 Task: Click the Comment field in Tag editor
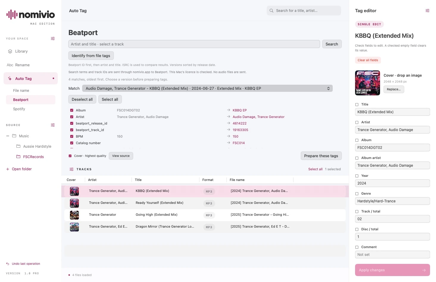click(x=393, y=255)
